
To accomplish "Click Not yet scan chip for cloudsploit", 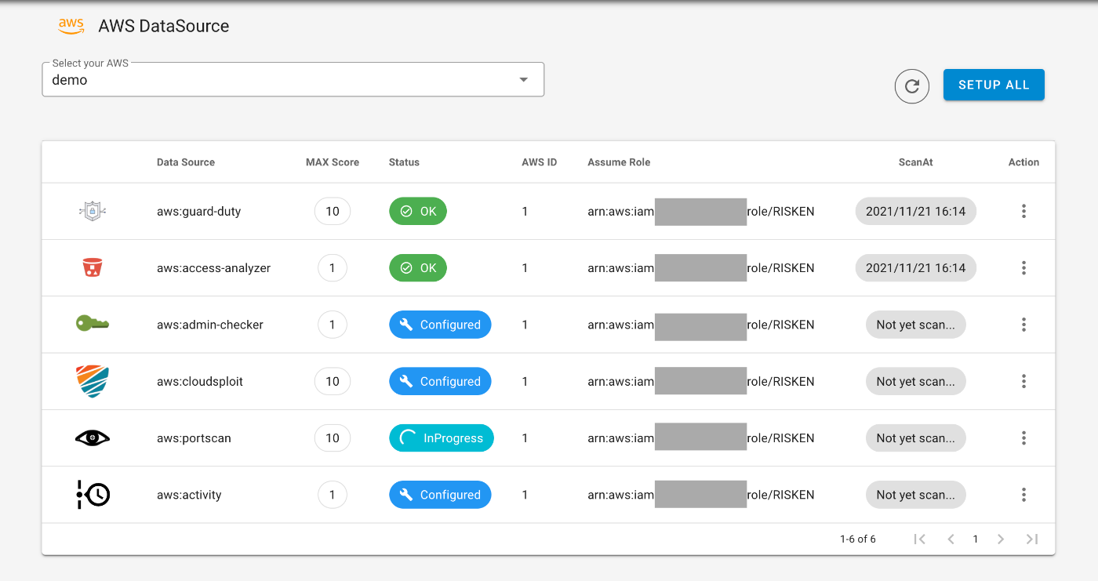I will point(916,381).
